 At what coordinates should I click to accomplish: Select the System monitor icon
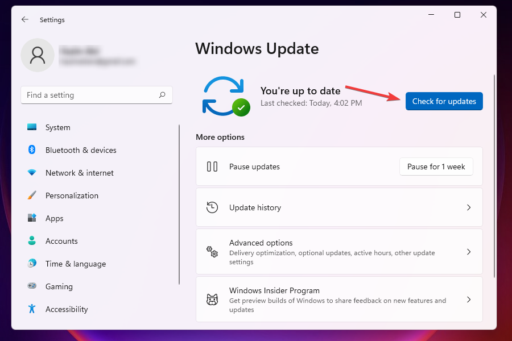pyautogui.click(x=32, y=127)
